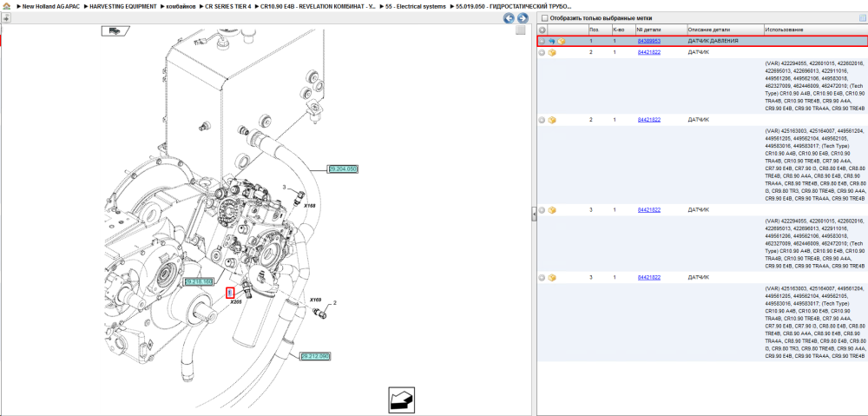The height and width of the screenshot is (416, 868).
Task: Click the X169 connector label in the diagram
Action: click(x=315, y=300)
